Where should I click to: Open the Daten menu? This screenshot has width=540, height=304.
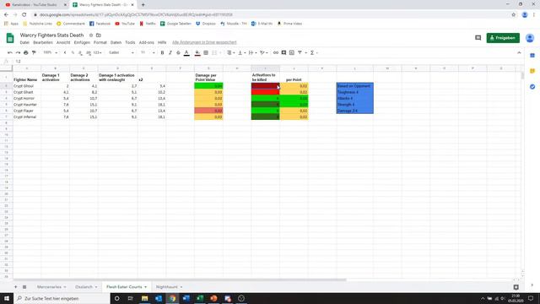tap(116, 42)
